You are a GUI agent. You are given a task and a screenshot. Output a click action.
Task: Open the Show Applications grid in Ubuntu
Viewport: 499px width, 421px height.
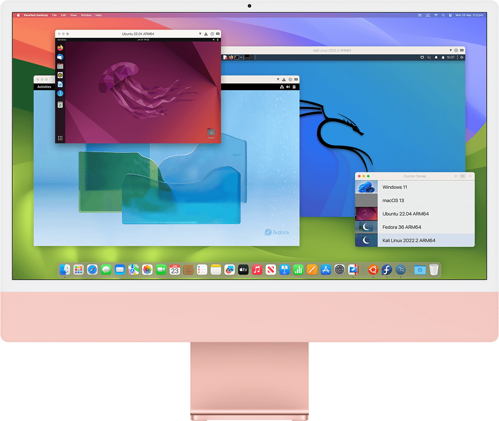pyautogui.click(x=60, y=137)
